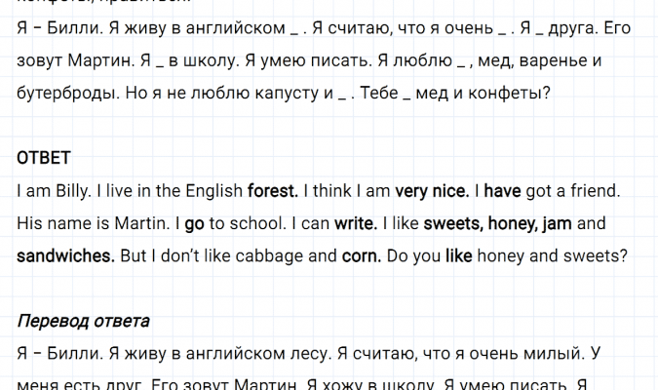Click the word school in English answer
The height and width of the screenshot is (390, 658).
pos(257,222)
